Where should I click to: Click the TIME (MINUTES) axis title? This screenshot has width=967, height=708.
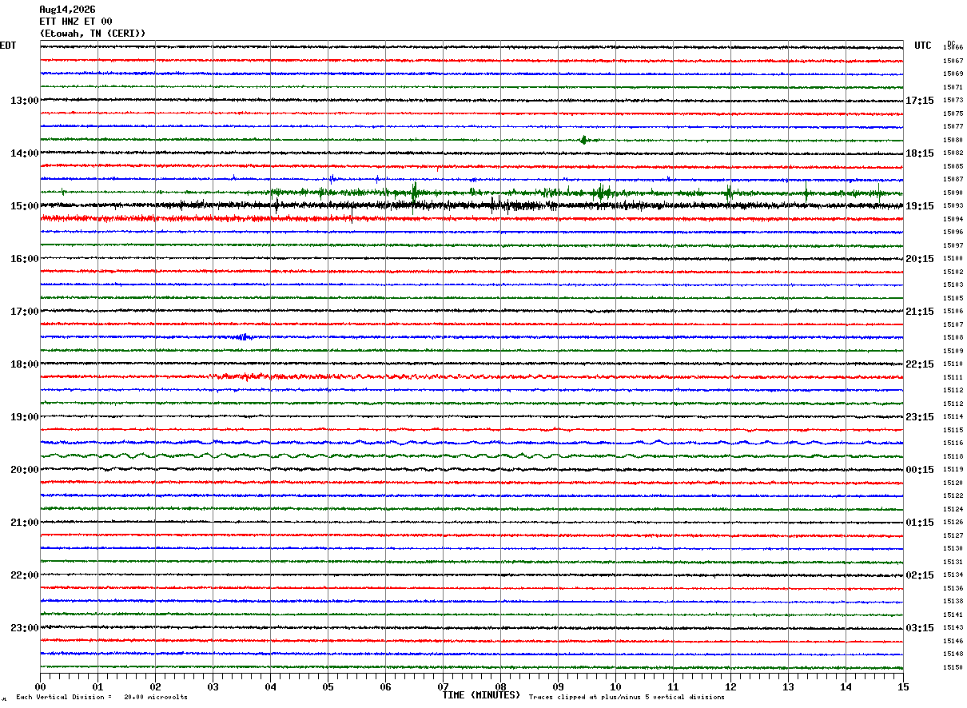pos(481,695)
